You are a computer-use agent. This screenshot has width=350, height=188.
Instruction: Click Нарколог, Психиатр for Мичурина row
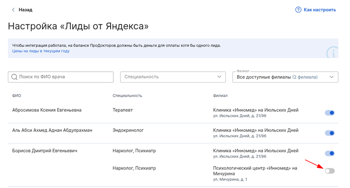coord(134,168)
